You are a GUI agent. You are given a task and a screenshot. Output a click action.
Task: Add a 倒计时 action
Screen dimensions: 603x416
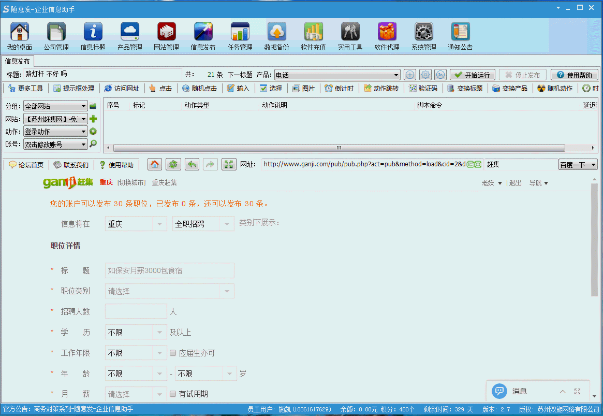point(339,88)
